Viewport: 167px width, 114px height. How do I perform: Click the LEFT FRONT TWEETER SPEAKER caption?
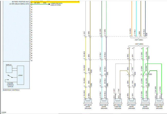[x=118, y=107]
